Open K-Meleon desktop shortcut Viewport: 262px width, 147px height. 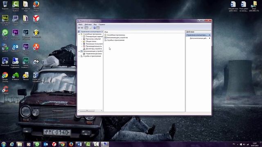pyautogui.click(x=16, y=76)
